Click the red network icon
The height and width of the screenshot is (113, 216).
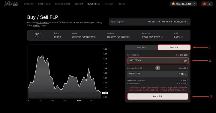(x=205, y=4)
